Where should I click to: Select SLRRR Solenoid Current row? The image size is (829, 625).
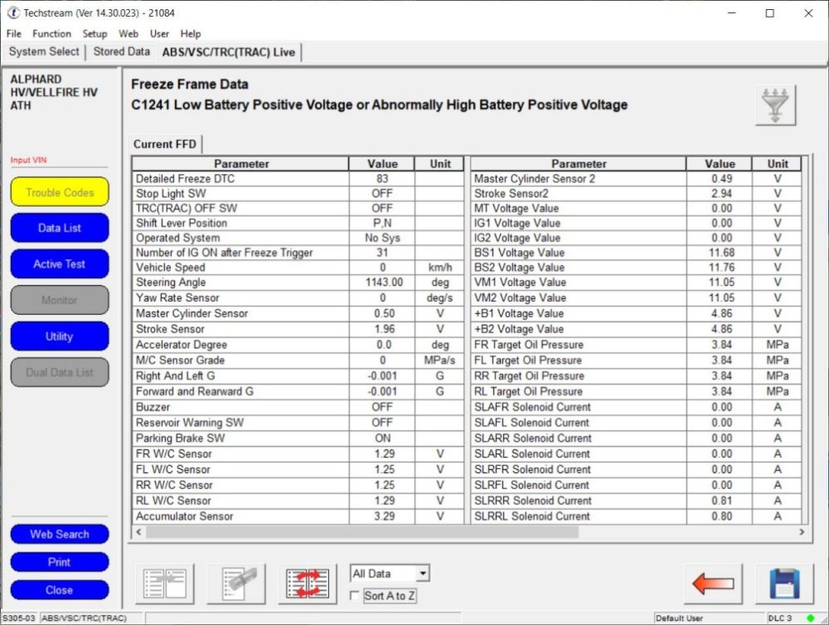(636, 501)
